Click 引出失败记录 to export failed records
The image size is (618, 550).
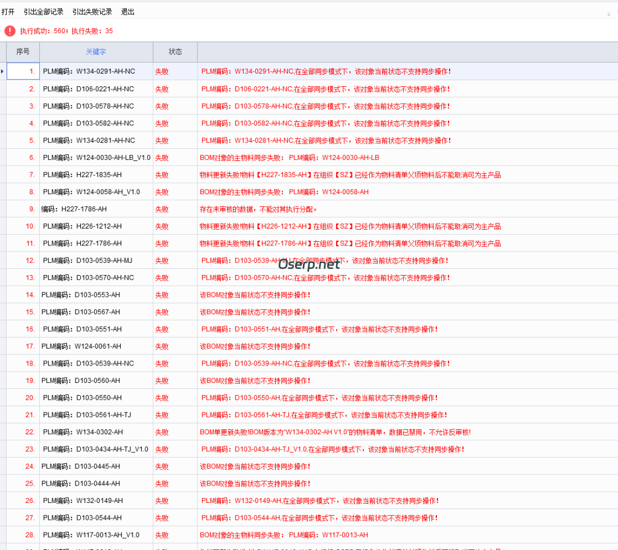pyautogui.click(x=92, y=11)
